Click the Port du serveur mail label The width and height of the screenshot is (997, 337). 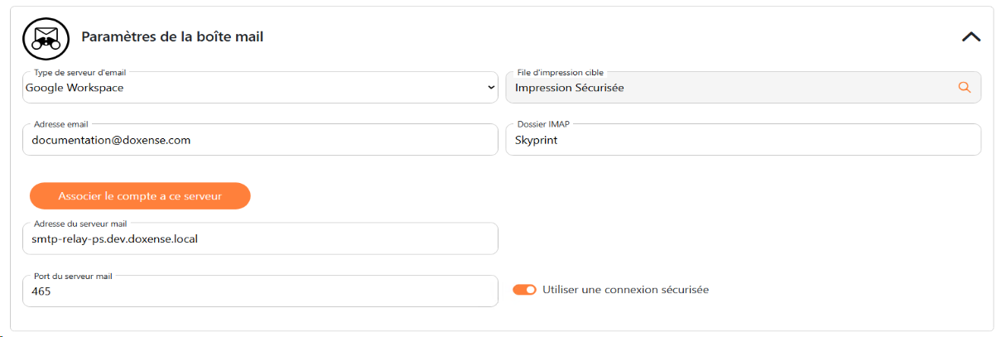pyautogui.click(x=73, y=276)
